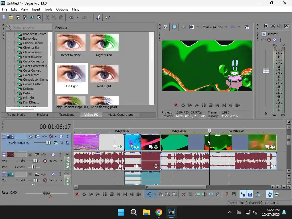Open Touch automation dropdown on track 3
Viewport: 292px width, 219px height.
pos(61,161)
